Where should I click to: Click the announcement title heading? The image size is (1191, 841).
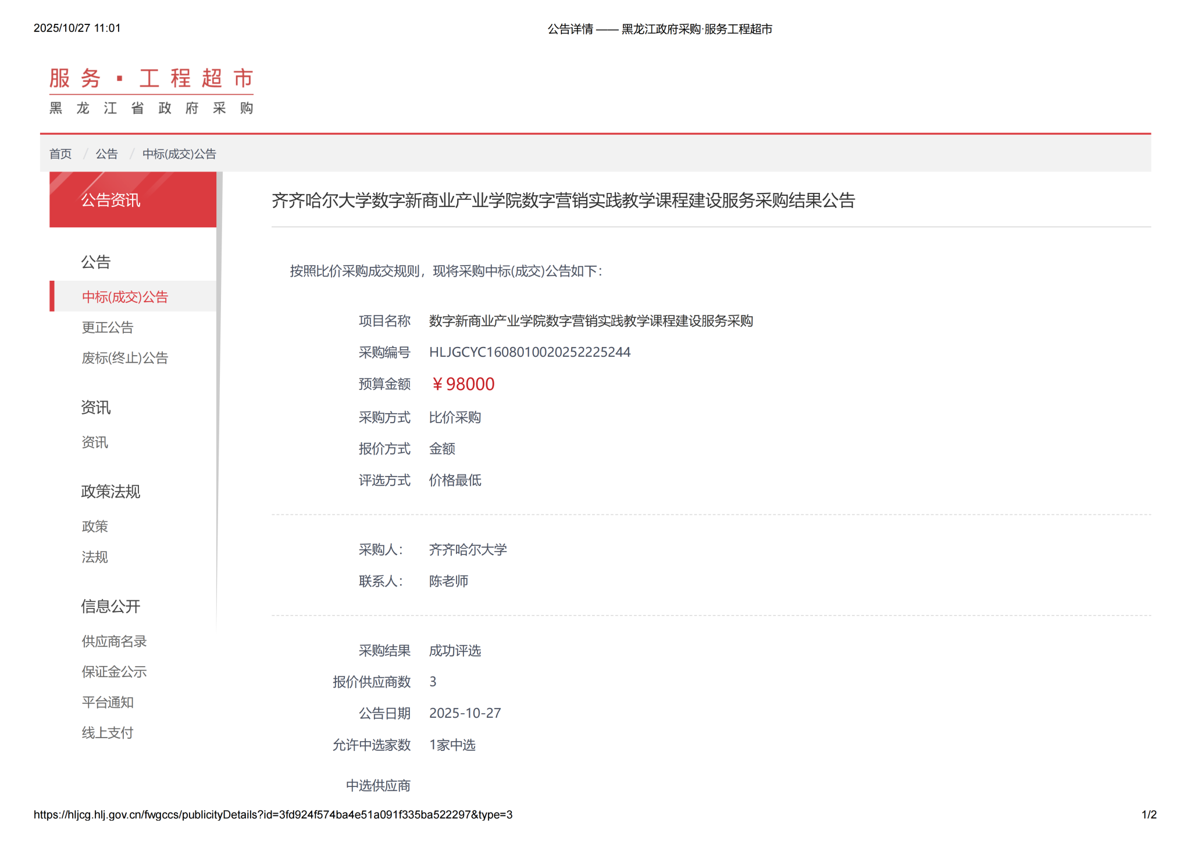(563, 201)
